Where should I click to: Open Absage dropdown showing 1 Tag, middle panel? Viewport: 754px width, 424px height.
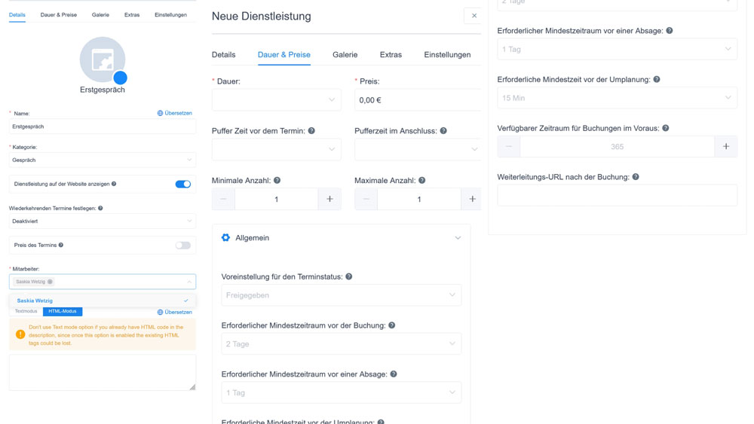tap(342, 393)
